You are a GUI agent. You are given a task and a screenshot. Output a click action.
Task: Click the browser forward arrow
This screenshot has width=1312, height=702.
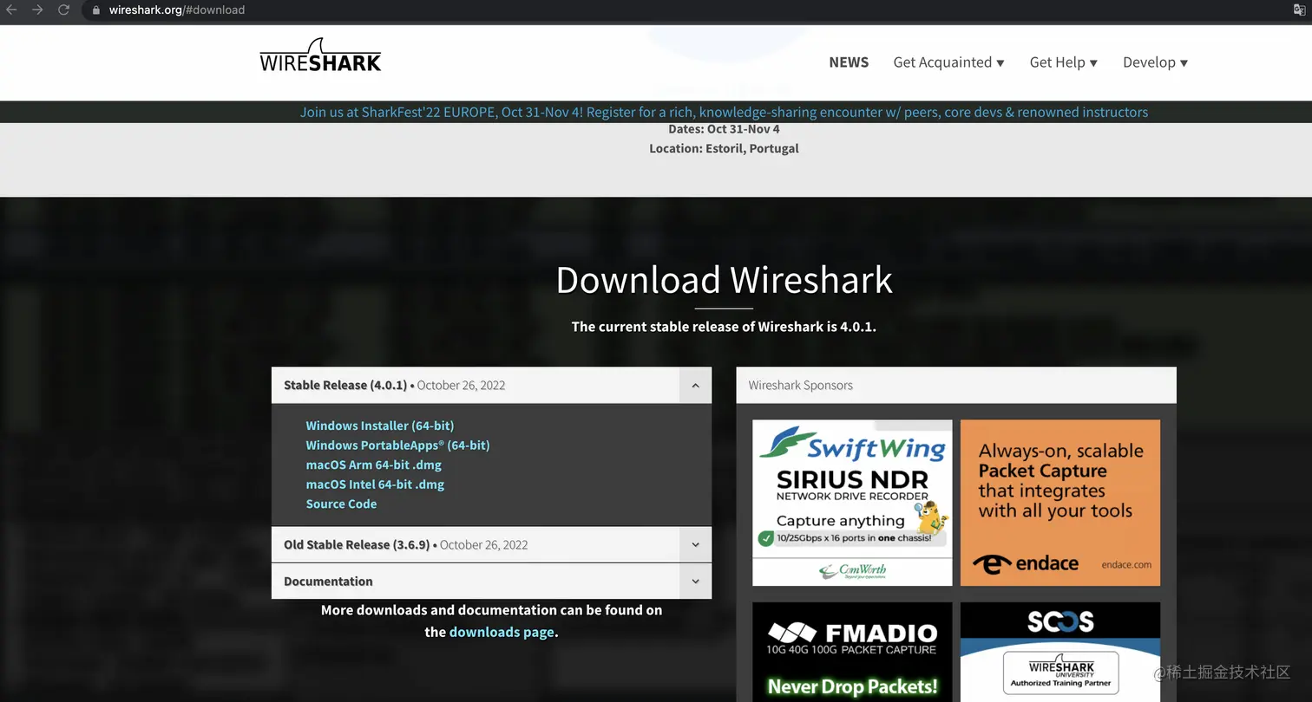pyautogui.click(x=37, y=10)
